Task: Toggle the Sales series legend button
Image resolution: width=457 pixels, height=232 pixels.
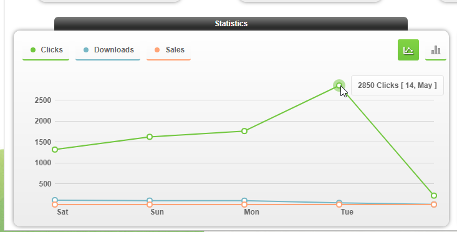Action: [x=168, y=50]
